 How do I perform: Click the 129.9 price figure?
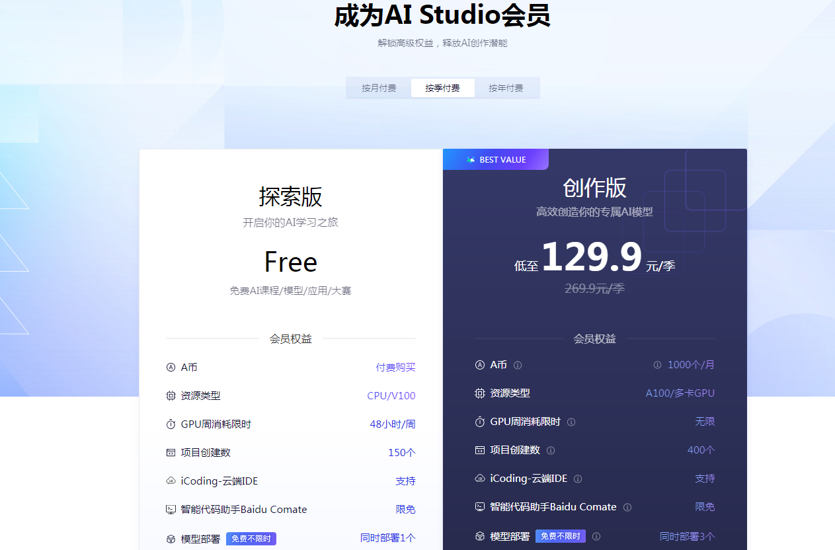(592, 257)
